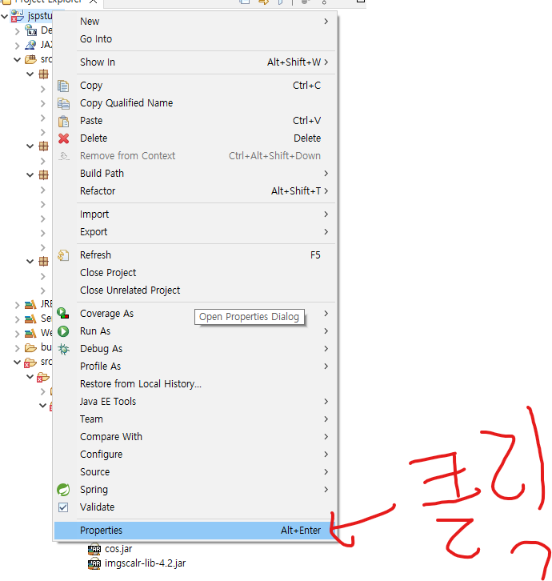This screenshot has height=581, width=552.
Task: Select the Delete menu entry text
Action: click(x=94, y=138)
